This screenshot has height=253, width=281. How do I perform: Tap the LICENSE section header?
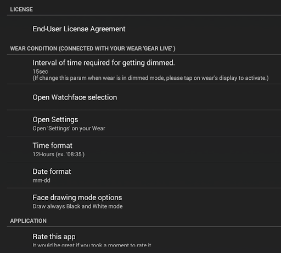pos(21,9)
